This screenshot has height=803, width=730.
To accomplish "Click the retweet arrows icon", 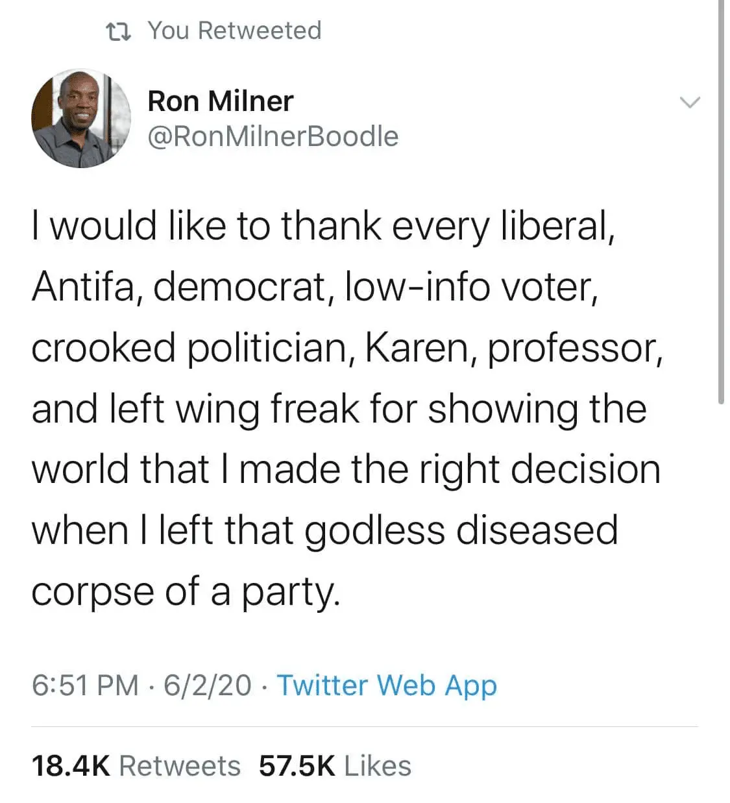I will (119, 31).
